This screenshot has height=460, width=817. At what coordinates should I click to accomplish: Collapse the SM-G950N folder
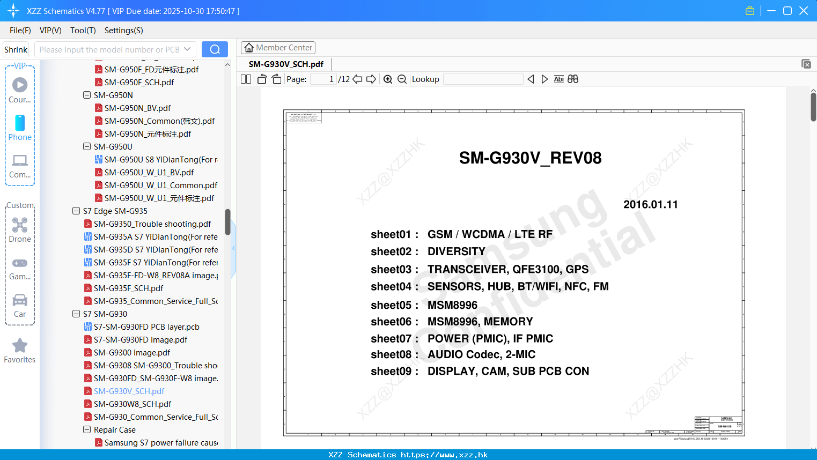(87, 95)
